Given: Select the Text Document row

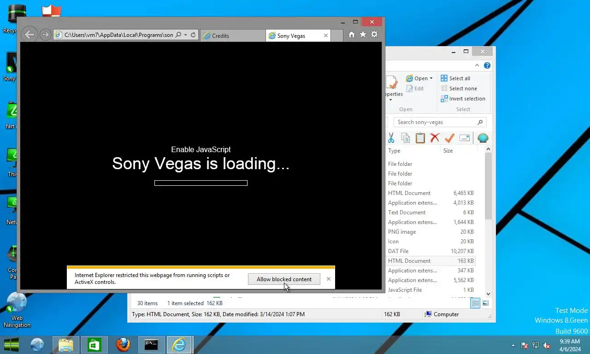Looking at the screenshot, I should tap(431, 212).
